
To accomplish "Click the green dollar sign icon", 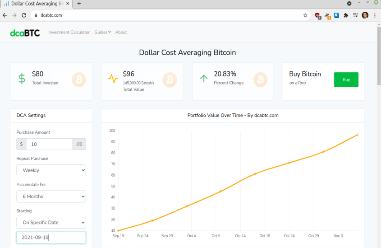I will 22,79.
